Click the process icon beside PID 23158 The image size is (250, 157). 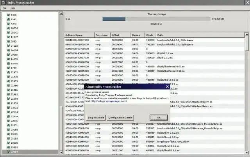(x=9, y=130)
